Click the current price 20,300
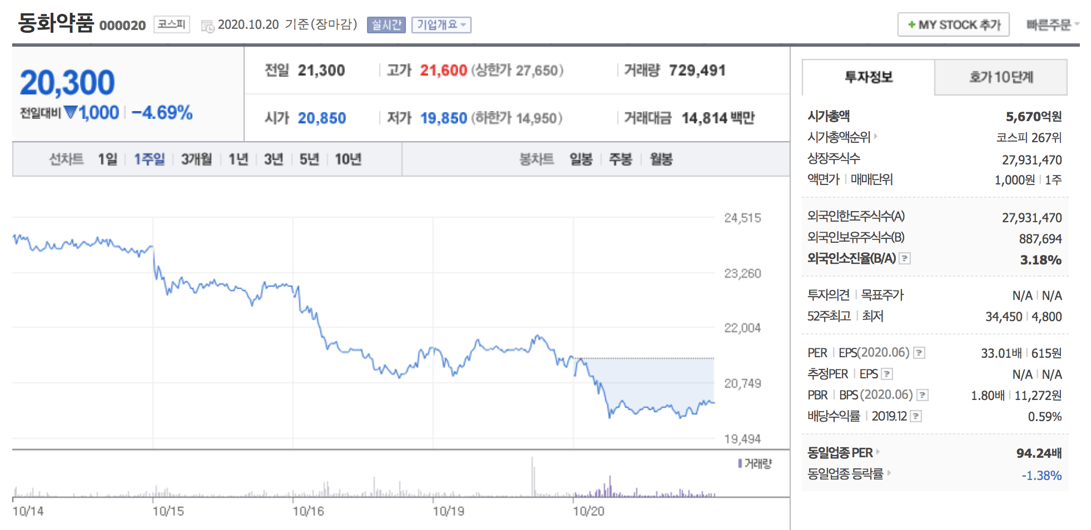This screenshot has height=530, width=1091. (x=67, y=82)
